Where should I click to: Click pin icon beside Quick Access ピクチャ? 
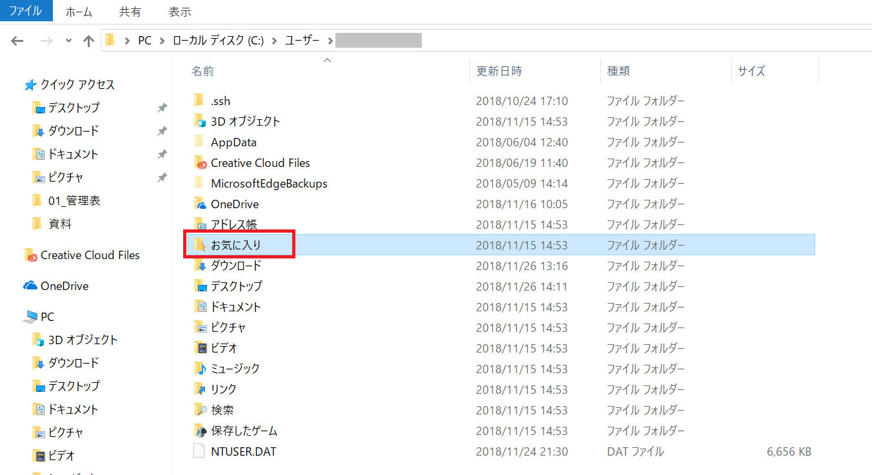162,178
